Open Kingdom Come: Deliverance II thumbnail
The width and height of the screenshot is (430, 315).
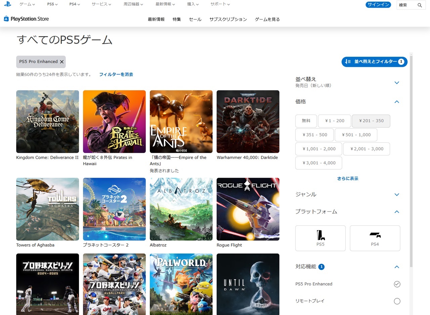pyautogui.click(x=48, y=122)
